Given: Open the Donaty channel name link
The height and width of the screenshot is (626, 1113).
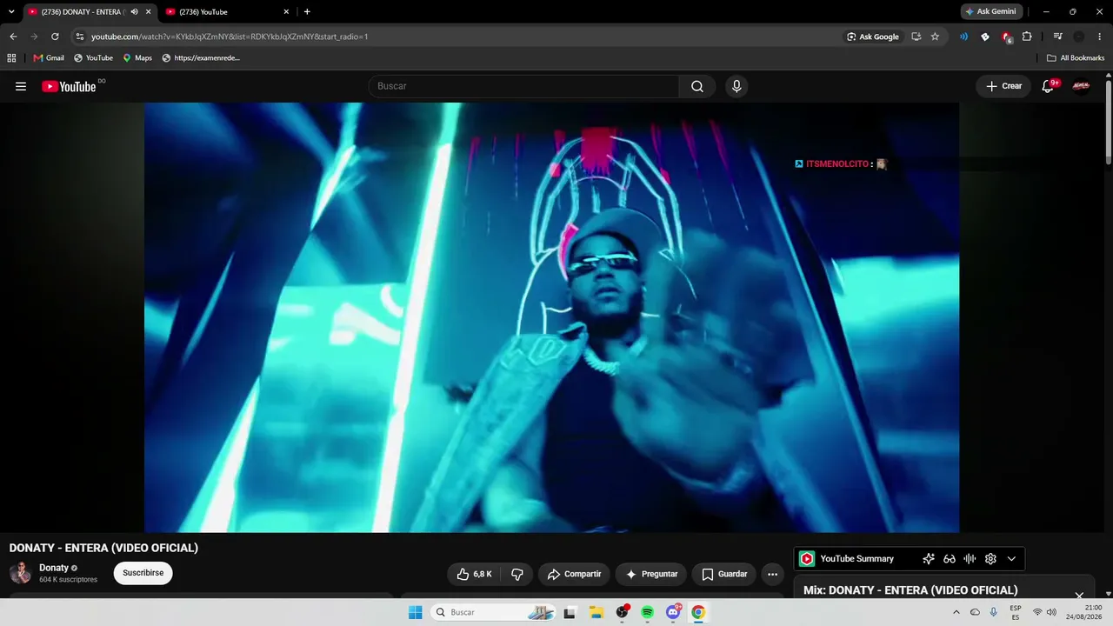Looking at the screenshot, I should point(54,568).
